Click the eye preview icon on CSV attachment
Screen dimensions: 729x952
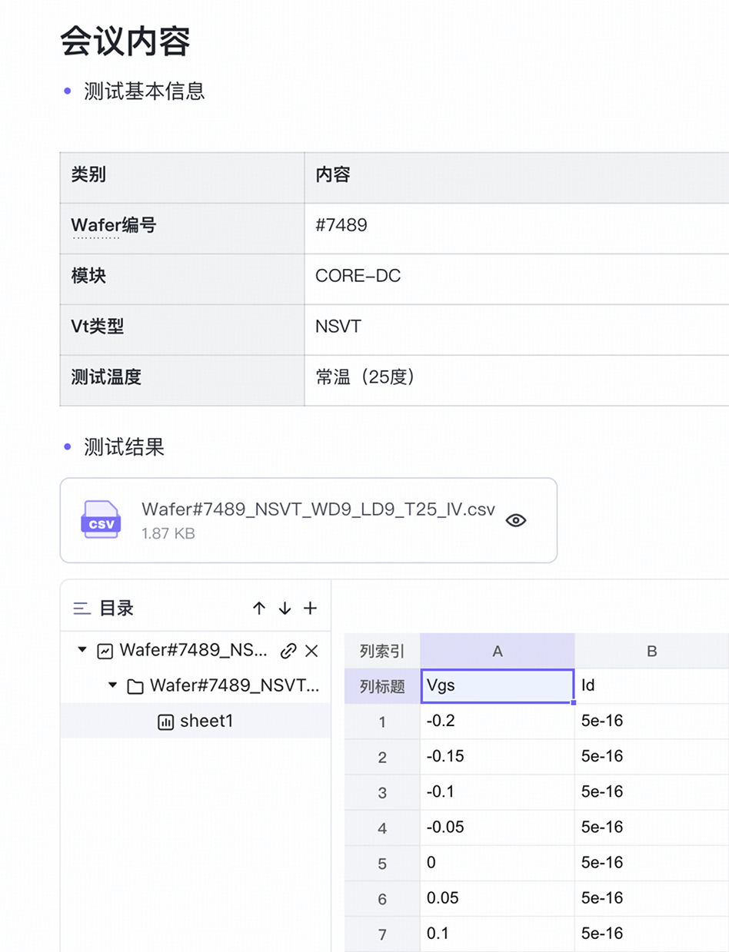click(516, 520)
